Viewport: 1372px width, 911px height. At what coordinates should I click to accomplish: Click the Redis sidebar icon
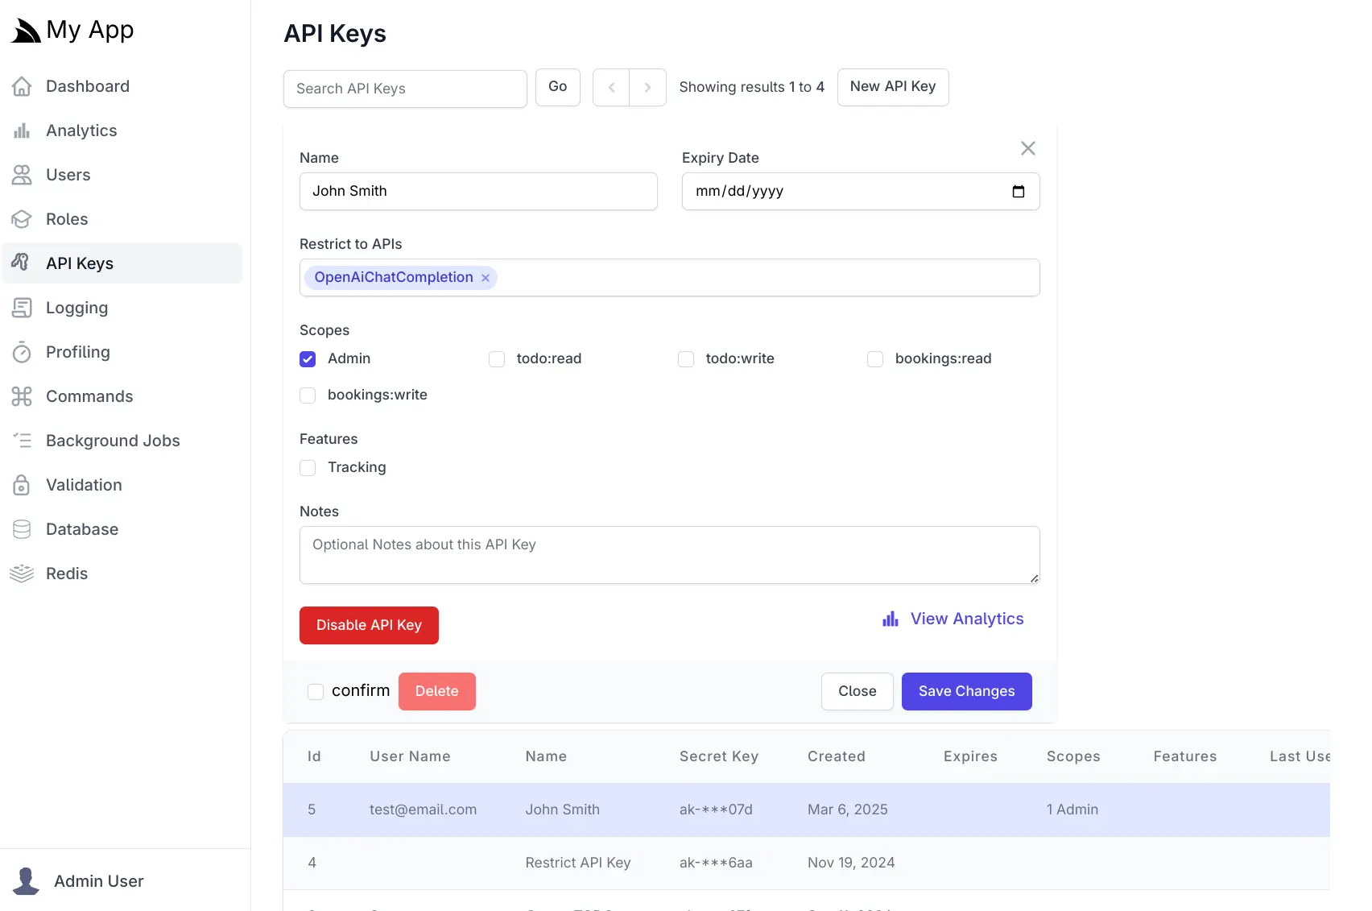22,574
